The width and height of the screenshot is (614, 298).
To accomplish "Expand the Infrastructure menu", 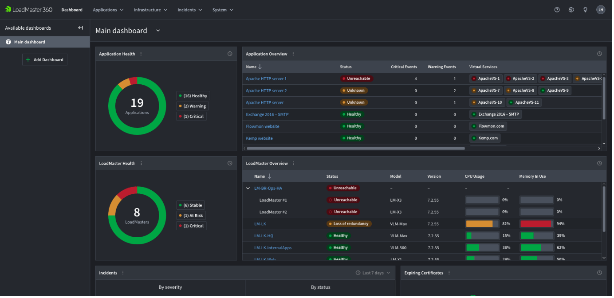I will (151, 10).
